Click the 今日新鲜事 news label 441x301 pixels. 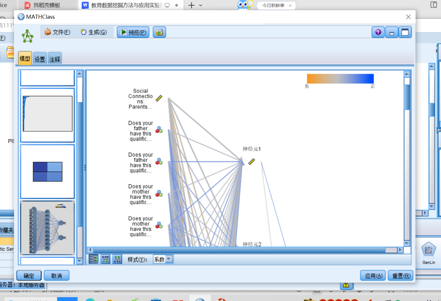[273, 6]
